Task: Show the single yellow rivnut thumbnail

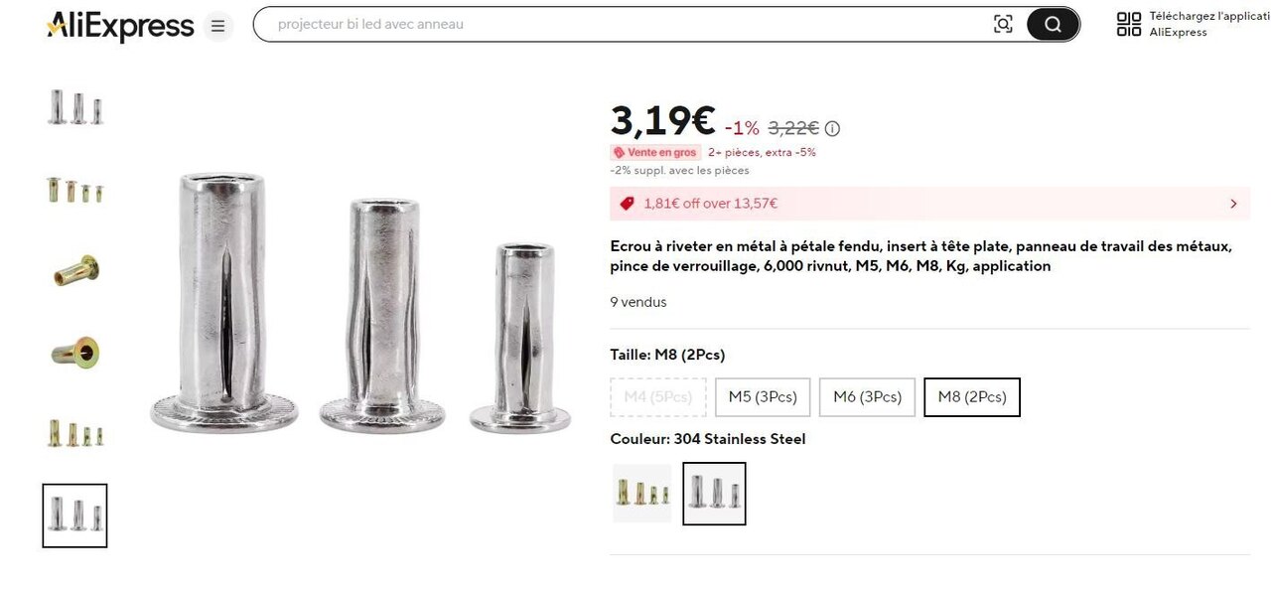Action: point(75,270)
